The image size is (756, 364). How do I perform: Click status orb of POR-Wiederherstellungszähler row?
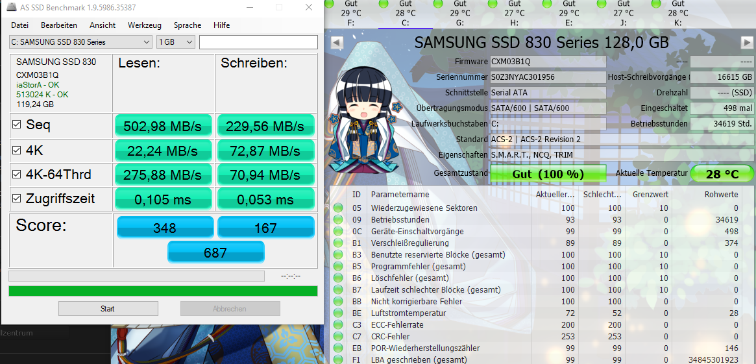point(338,348)
